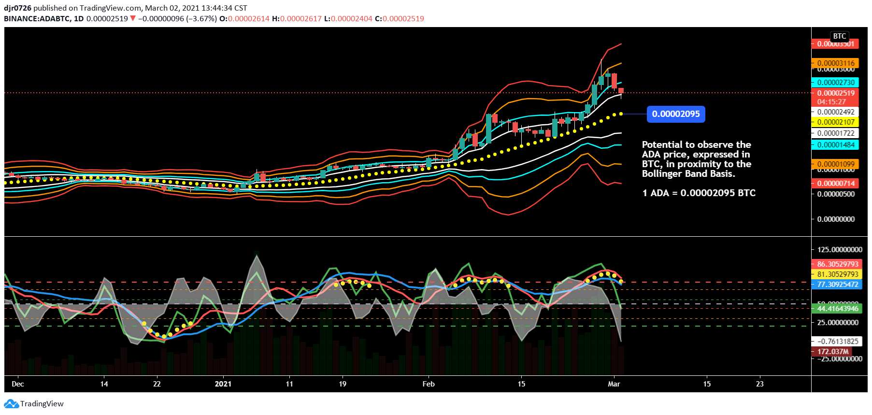
Task: Click the 22 date label on time axis
Action: (157, 384)
